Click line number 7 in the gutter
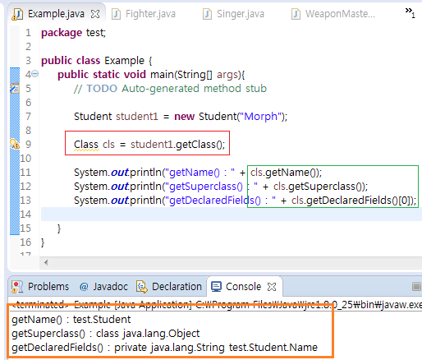The image size is (422, 360). (28, 116)
